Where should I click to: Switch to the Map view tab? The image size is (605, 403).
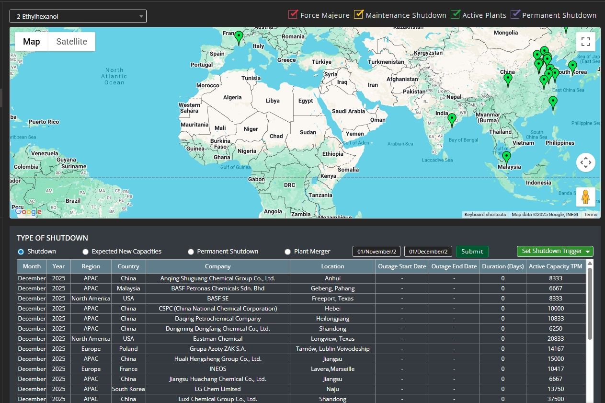(x=32, y=42)
